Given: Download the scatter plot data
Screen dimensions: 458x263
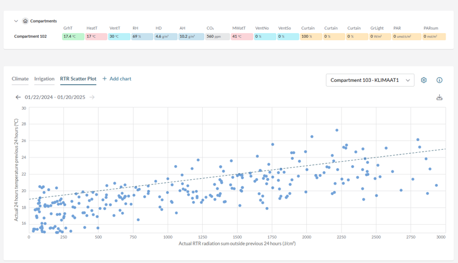Looking at the screenshot, I should pyautogui.click(x=439, y=97).
